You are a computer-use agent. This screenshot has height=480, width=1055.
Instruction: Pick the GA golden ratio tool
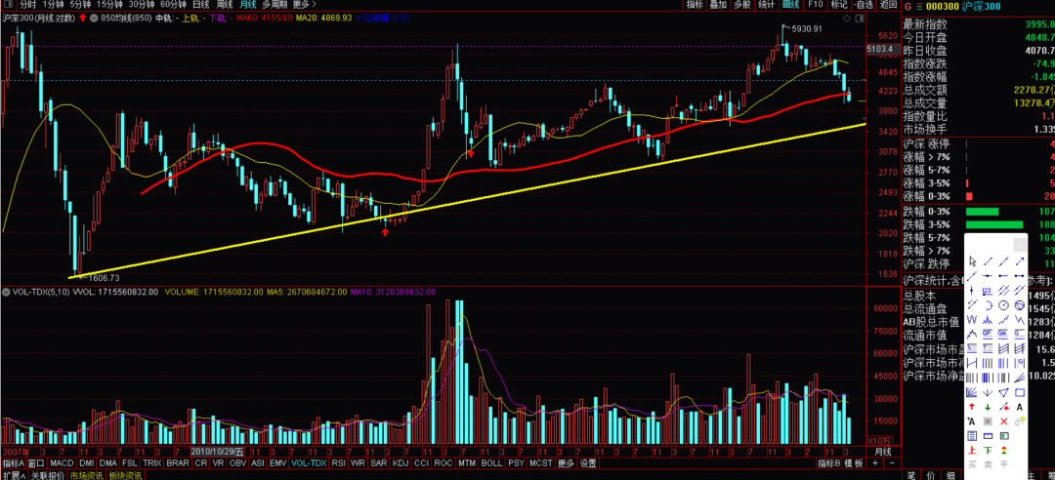1004,334
